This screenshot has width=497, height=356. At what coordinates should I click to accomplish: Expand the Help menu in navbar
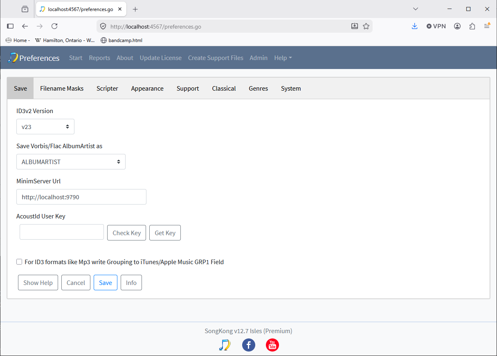click(283, 58)
